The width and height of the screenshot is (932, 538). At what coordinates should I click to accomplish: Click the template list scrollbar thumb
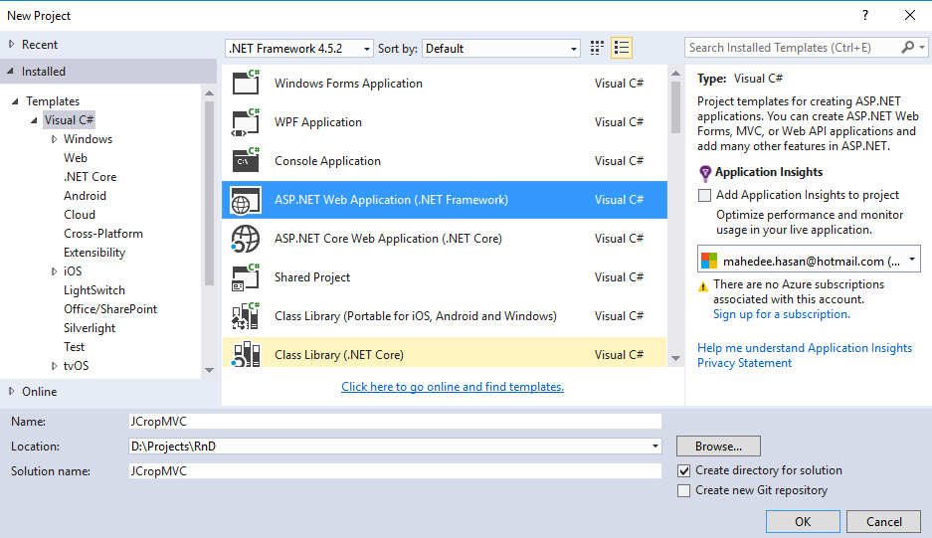click(675, 107)
